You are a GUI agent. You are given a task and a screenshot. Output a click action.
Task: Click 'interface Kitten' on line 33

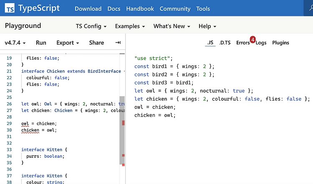pos(42,150)
